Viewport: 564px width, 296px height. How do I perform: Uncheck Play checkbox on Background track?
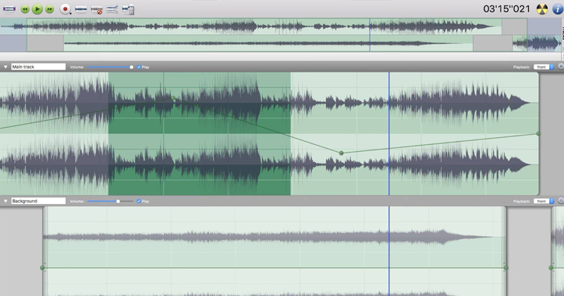(x=139, y=201)
